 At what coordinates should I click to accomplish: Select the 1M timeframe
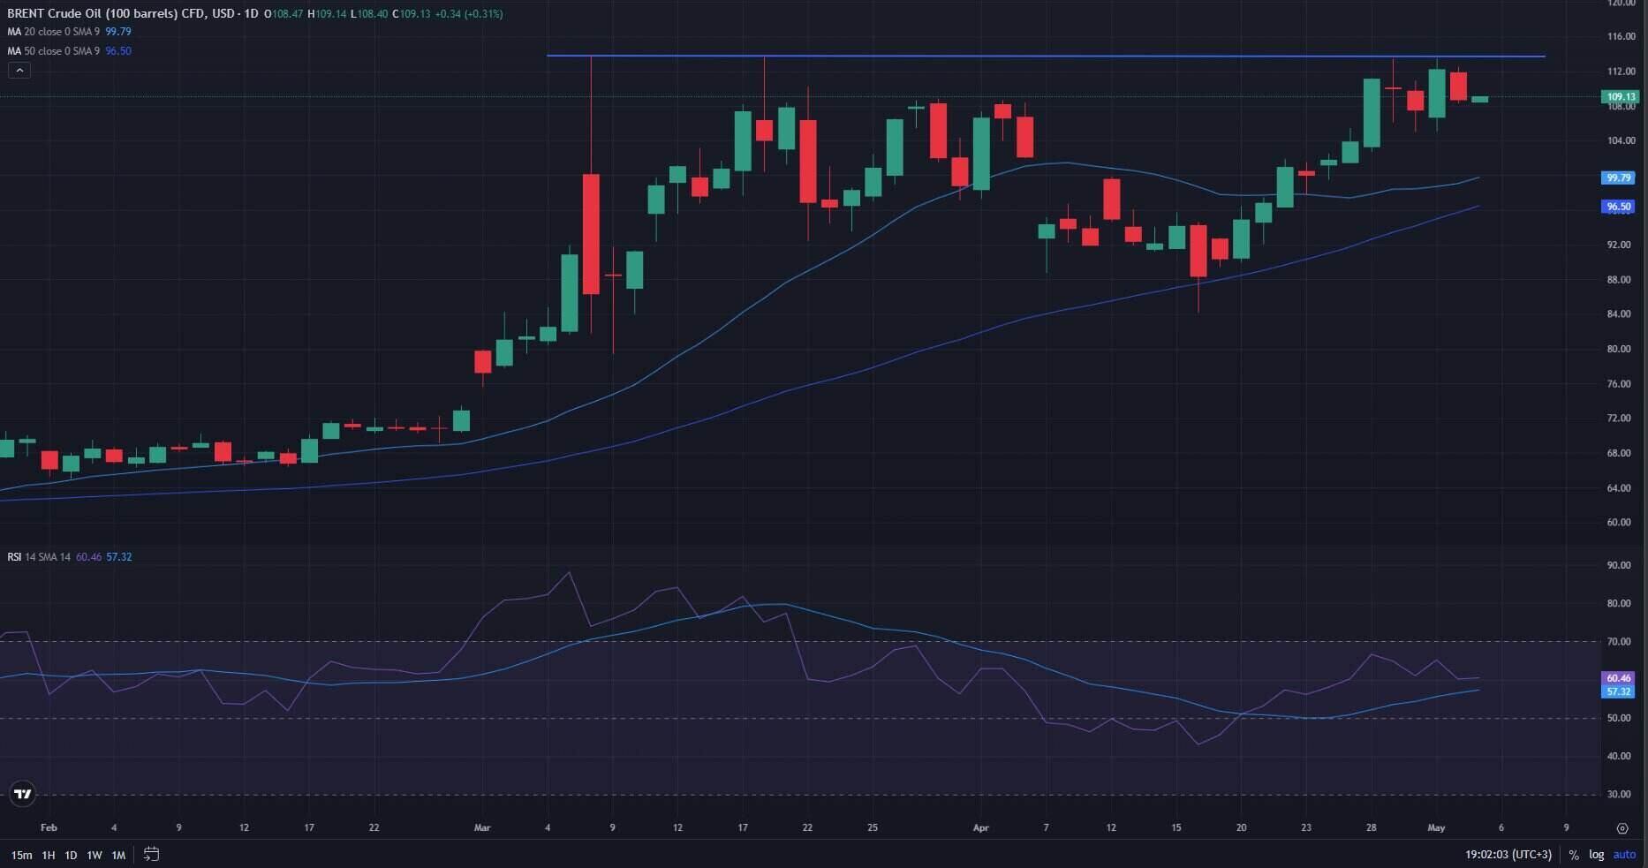(x=118, y=855)
